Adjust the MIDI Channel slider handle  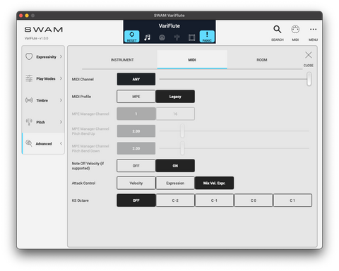click(309, 79)
